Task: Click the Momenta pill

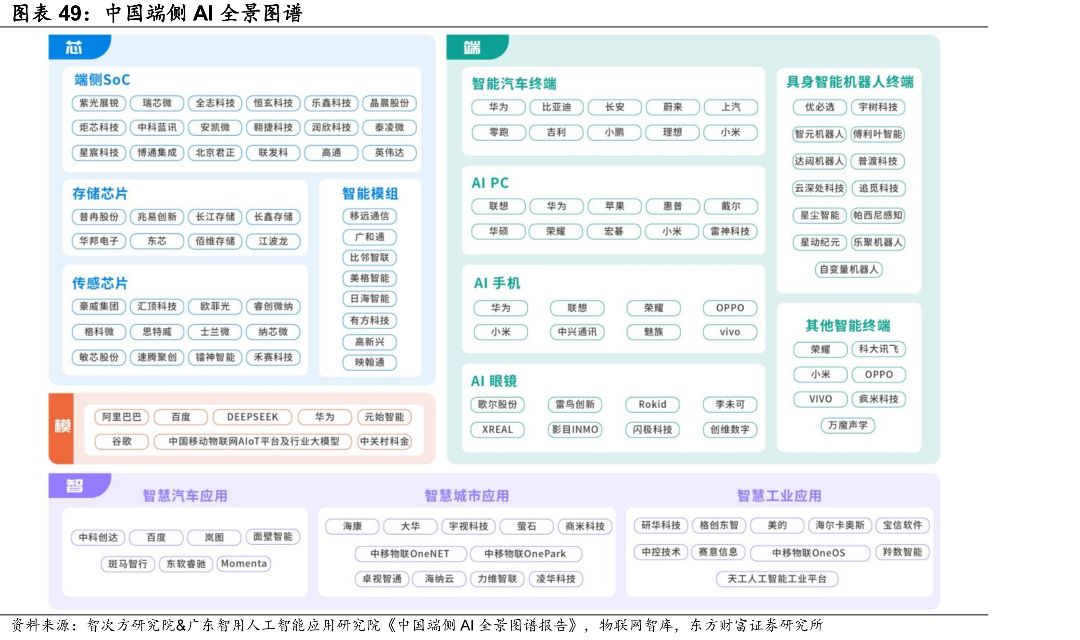Action: pos(244,564)
